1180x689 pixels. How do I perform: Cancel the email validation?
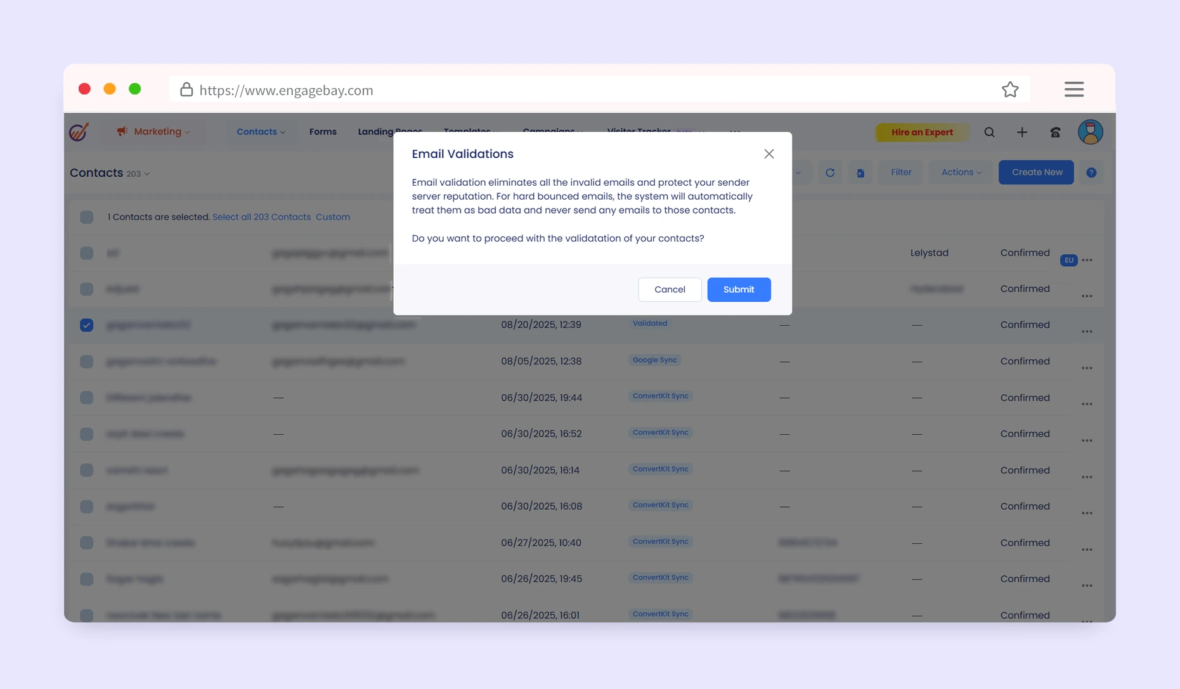669,290
